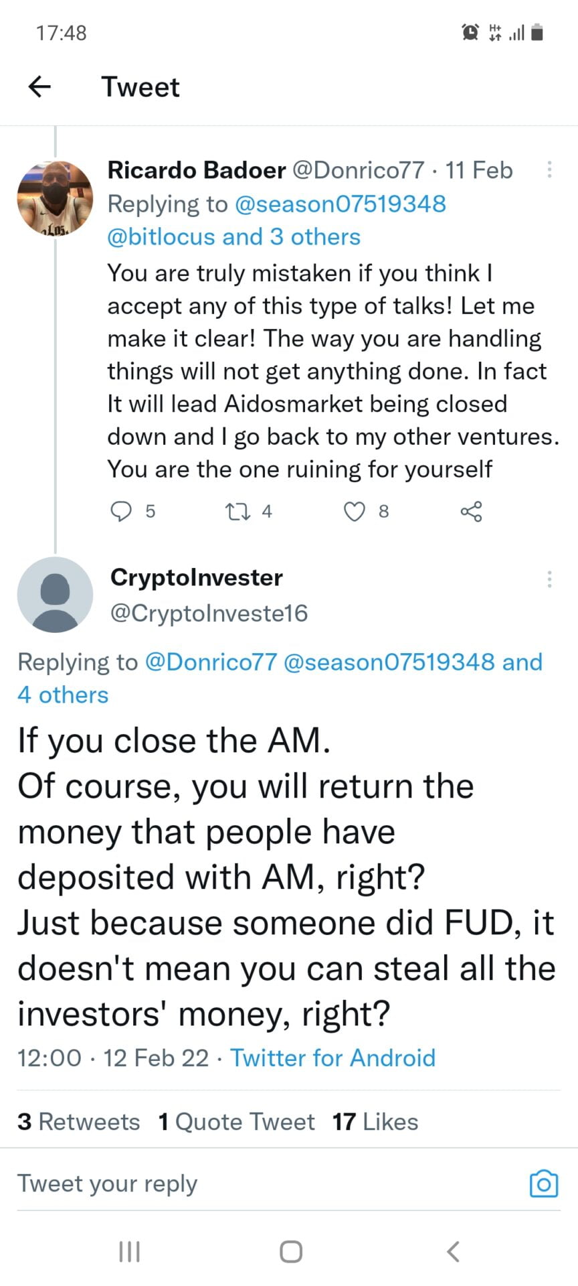Open the @season07519348 mention in Ricardo's reply
The image size is (578, 1286).
pos(341,204)
